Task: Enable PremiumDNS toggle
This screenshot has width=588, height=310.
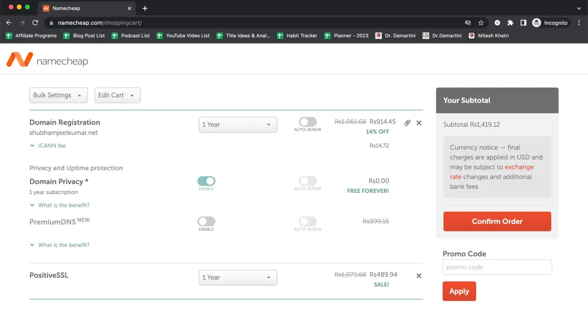Action: 206,222
